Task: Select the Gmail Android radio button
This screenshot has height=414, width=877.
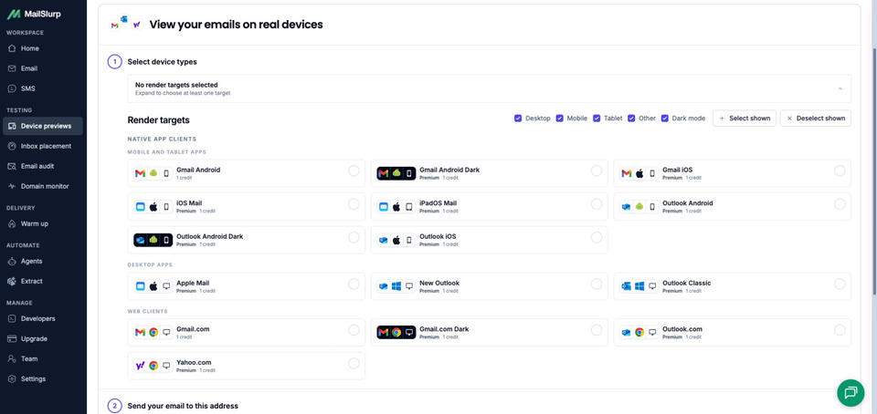Action: 354,171
